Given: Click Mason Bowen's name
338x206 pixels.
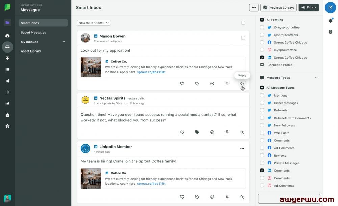Looking at the screenshot, I should pos(113,36).
